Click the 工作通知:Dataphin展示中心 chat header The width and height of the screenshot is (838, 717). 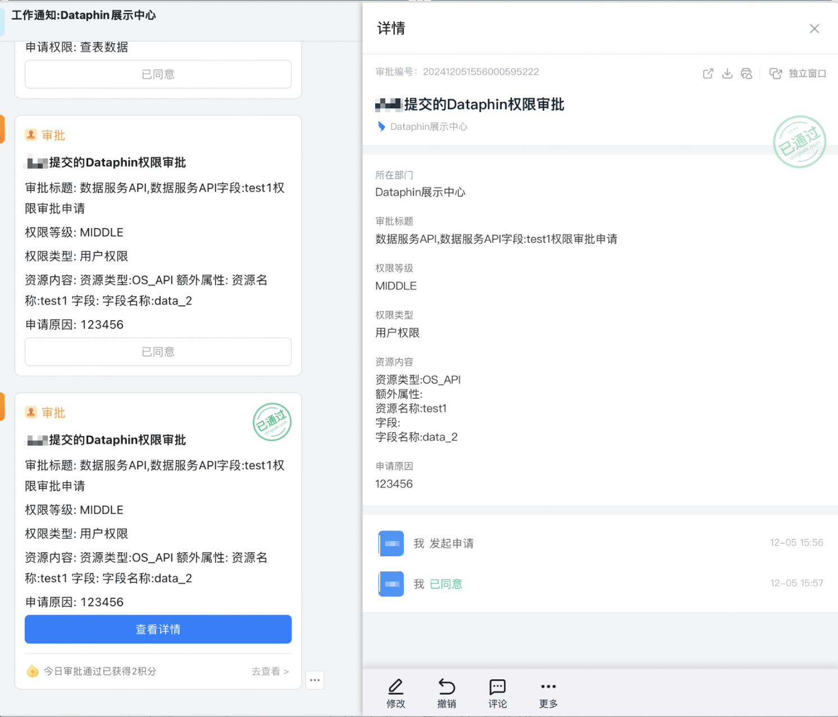pyautogui.click(x=84, y=15)
